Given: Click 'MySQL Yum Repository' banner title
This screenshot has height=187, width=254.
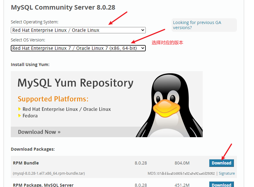Looking at the screenshot, I should [76, 83].
